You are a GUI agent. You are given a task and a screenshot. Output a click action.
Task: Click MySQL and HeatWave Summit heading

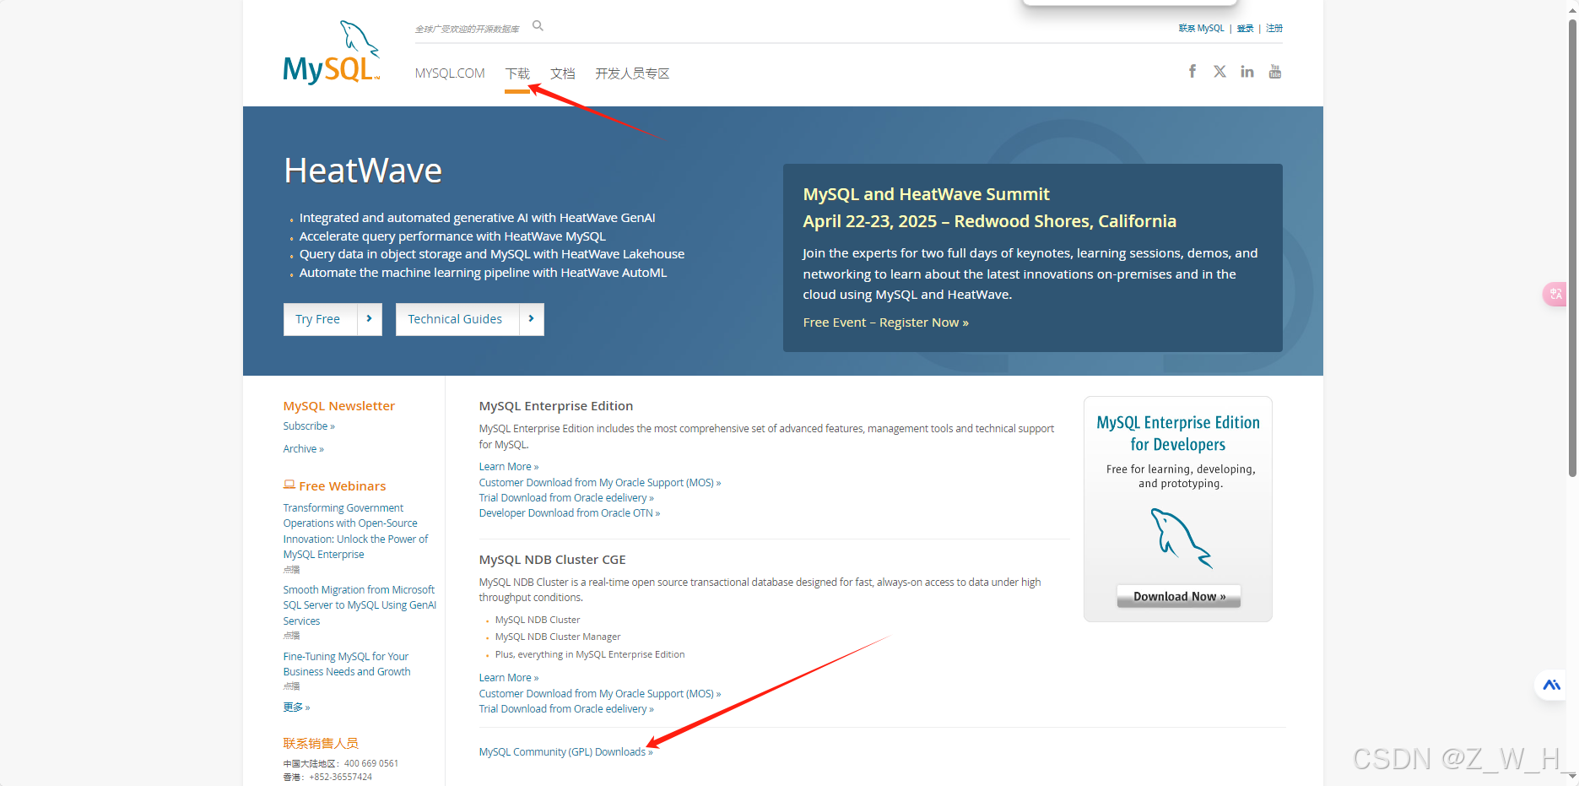(x=926, y=194)
